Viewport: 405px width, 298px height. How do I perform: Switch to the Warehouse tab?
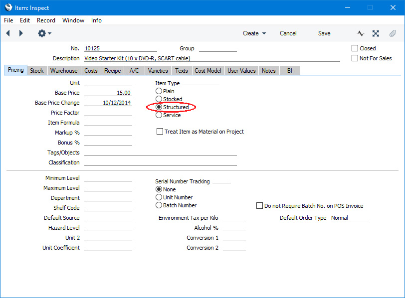tap(64, 71)
